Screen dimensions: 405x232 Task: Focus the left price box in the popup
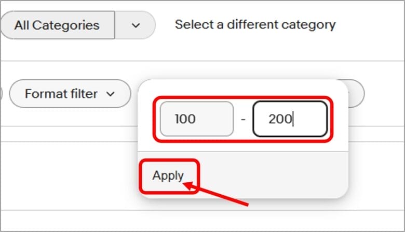pos(196,119)
